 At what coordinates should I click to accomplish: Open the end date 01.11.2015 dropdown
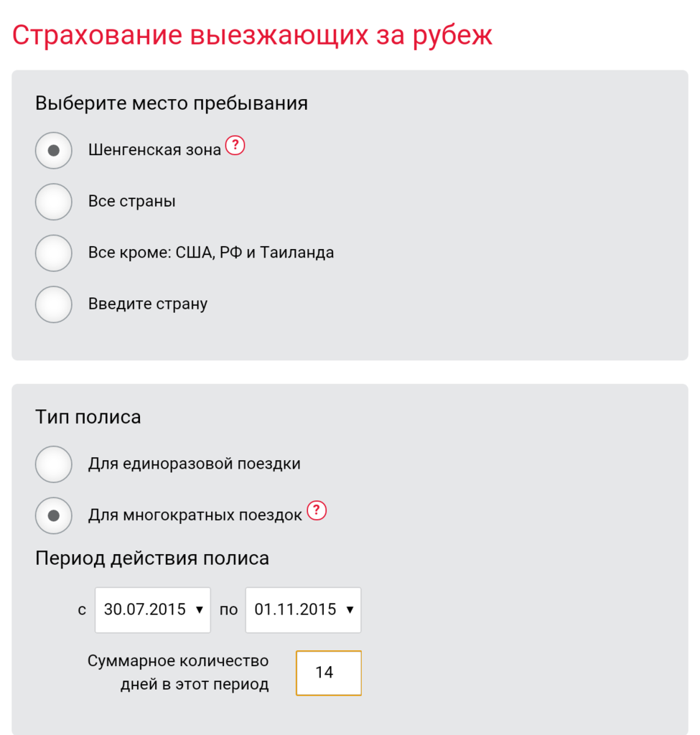(304, 610)
